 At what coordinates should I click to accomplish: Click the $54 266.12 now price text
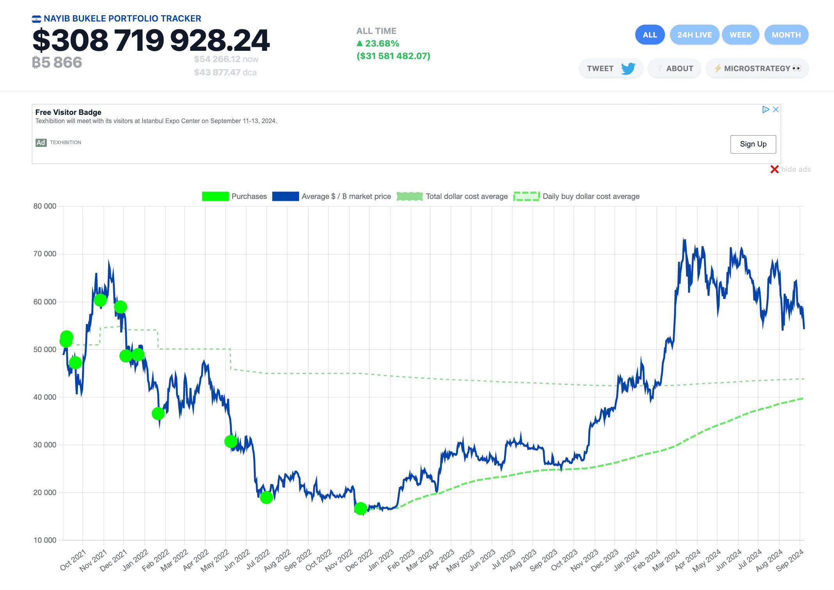[226, 59]
